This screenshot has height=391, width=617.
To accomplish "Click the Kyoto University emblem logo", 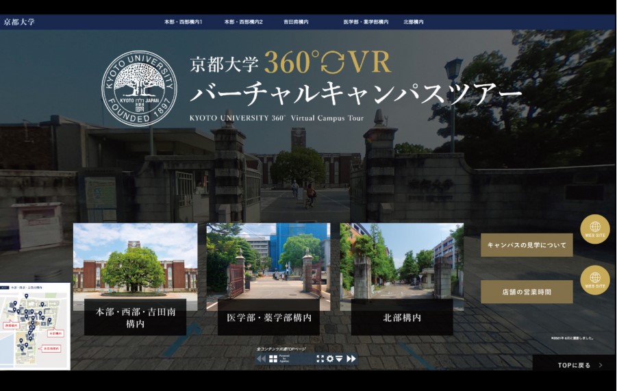I will pos(139,88).
